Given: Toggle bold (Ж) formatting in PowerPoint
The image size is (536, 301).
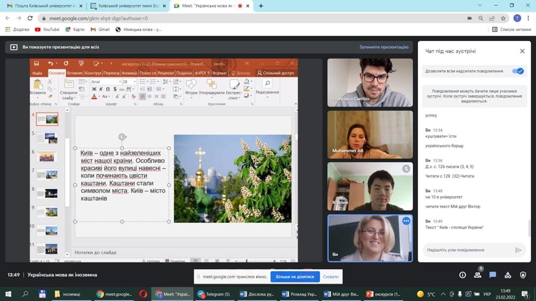Looking at the screenshot, I should click(94, 90).
